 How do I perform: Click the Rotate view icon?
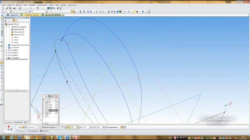click(100, 11)
